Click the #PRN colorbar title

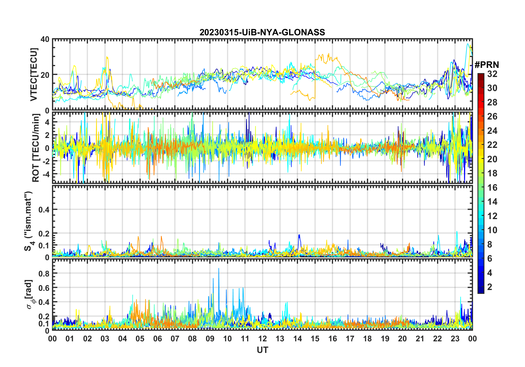pyautogui.click(x=487, y=65)
